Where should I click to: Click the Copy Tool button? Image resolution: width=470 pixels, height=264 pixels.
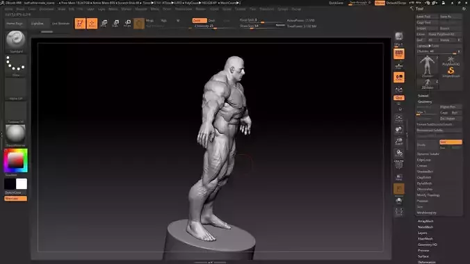[427, 22]
